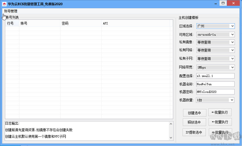Viewport: 242px width, 146px height.
Task: Open the 私有子网 dropdown
Action: (216, 59)
